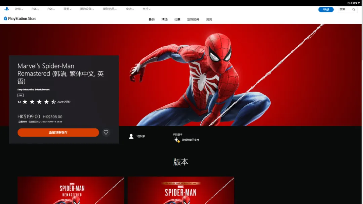Expand the 支持 dropdown menu
Screen dimensions: 363x204
147,9
